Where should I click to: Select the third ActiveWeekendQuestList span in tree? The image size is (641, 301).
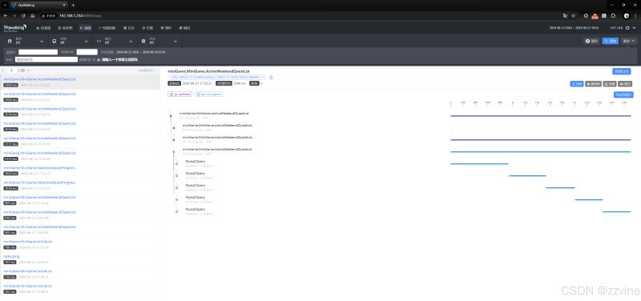pyautogui.click(x=218, y=137)
